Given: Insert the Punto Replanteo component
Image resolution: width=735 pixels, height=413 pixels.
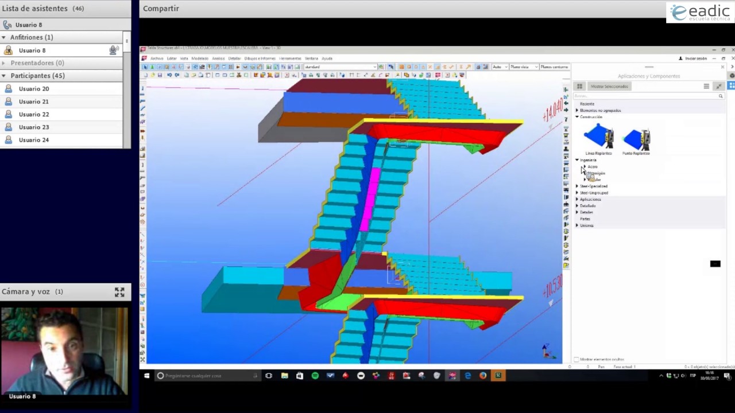Looking at the screenshot, I should tap(636, 139).
